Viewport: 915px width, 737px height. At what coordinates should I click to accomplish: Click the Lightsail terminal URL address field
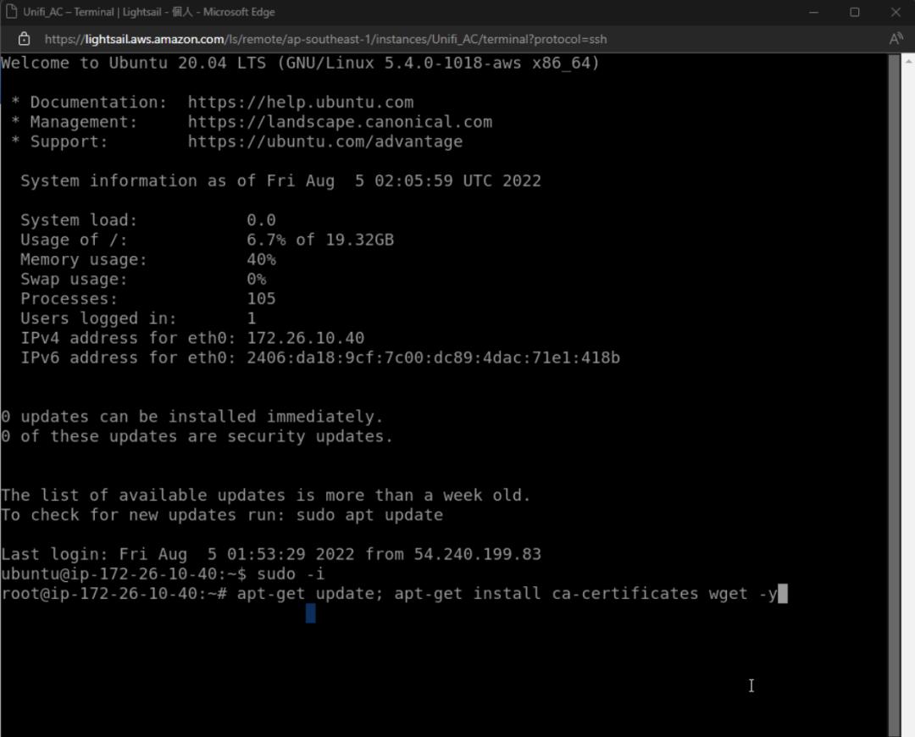coord(325,39)
